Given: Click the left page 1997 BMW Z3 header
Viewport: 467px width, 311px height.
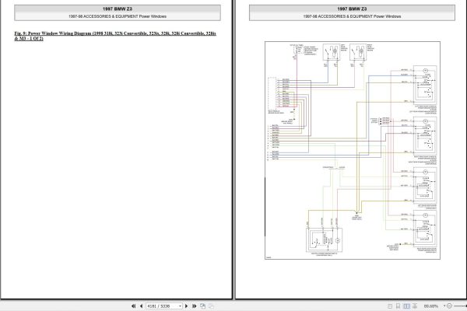Looking at the screenshot, I should (x=118, y=9).
